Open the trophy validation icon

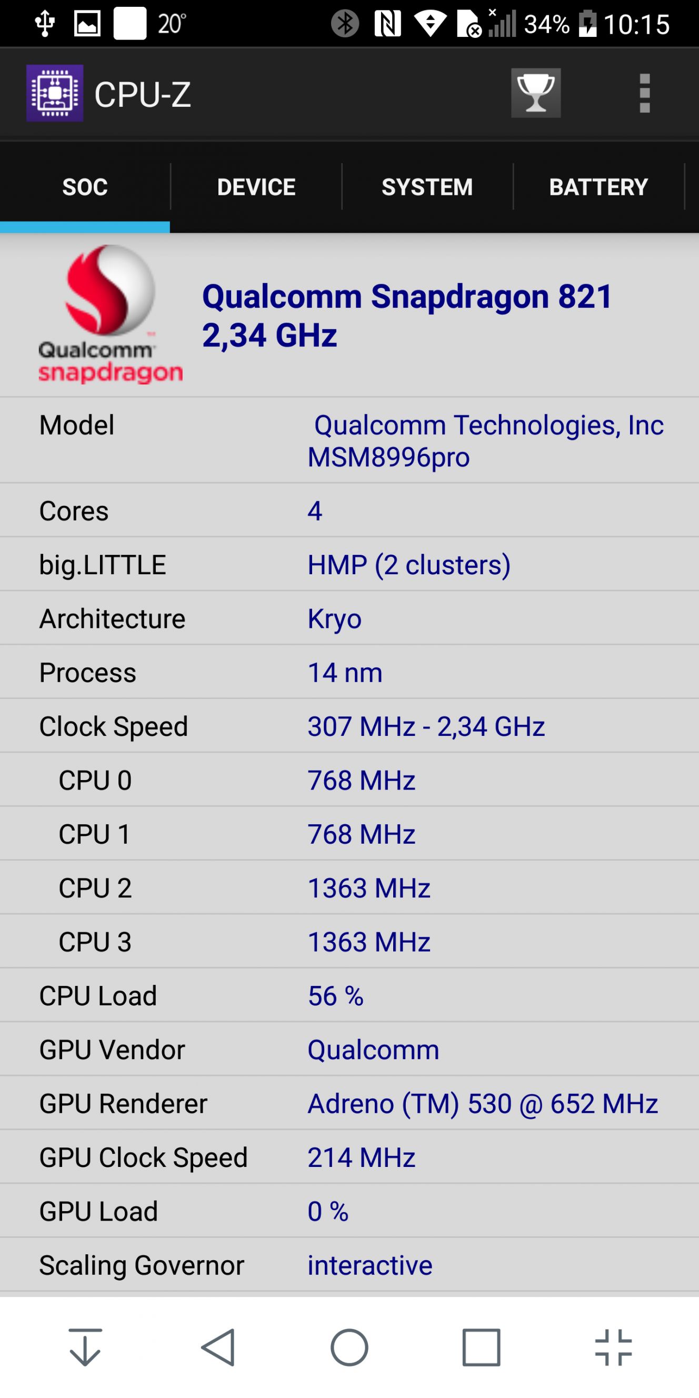pos(536,93)
